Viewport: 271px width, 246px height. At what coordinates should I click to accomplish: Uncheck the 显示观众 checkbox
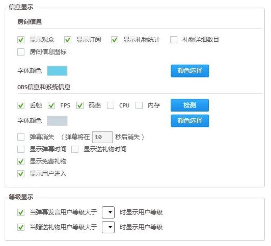click(21, 40)
